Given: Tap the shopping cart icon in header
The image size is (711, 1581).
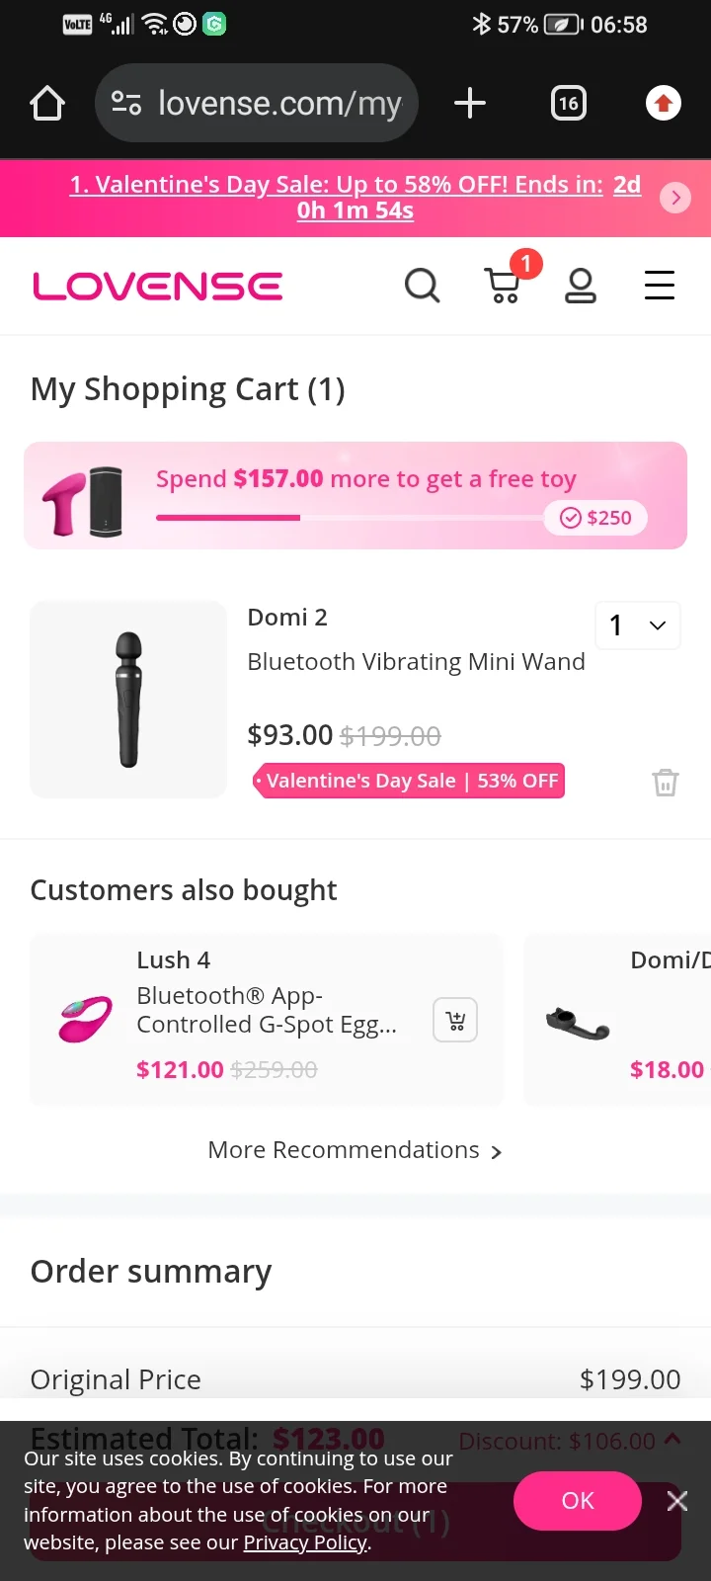Looking at the screenshot, I should 503,286.
